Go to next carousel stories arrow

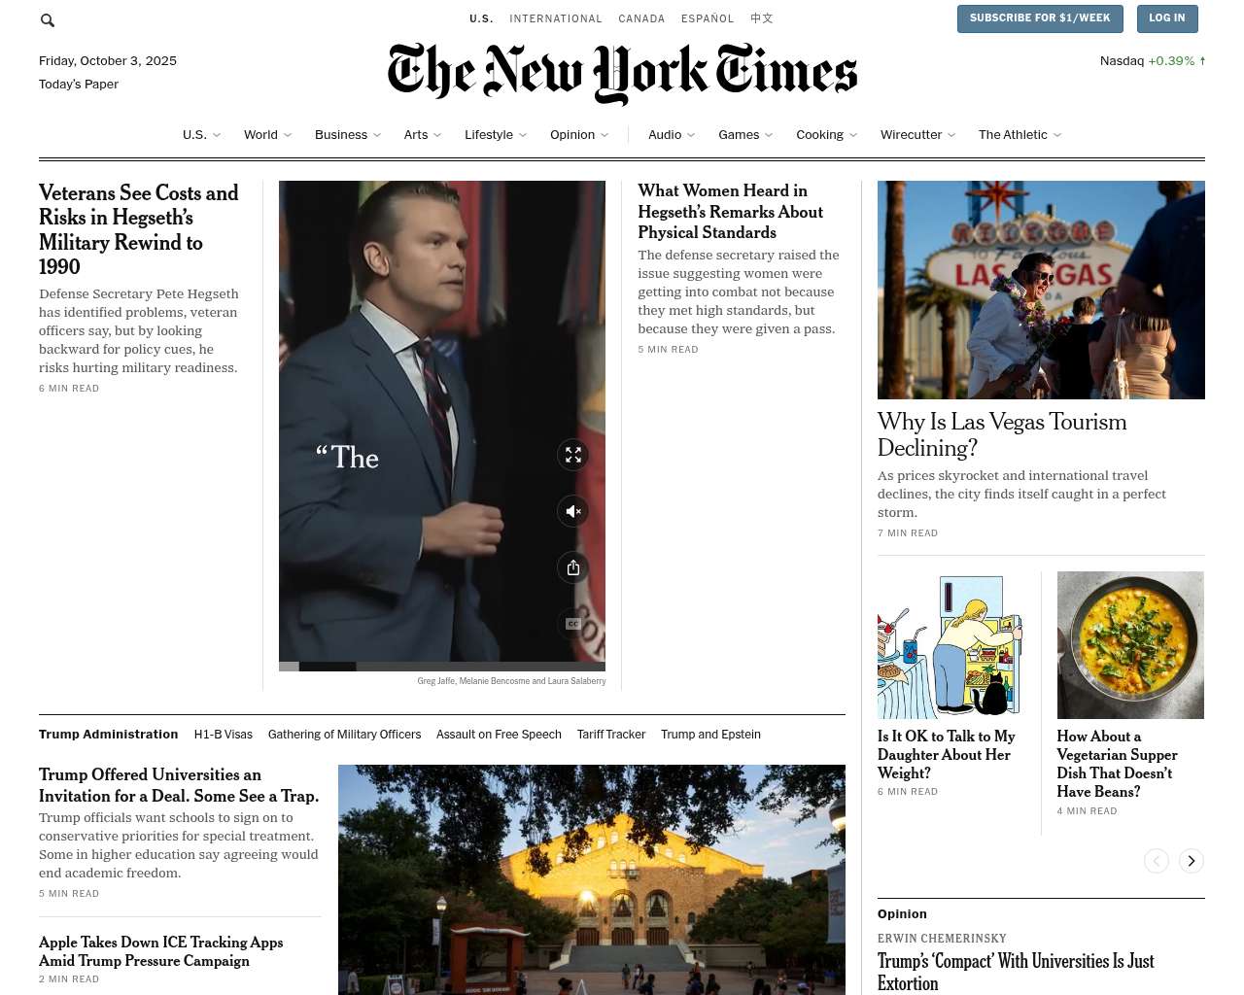(1192, 861)
